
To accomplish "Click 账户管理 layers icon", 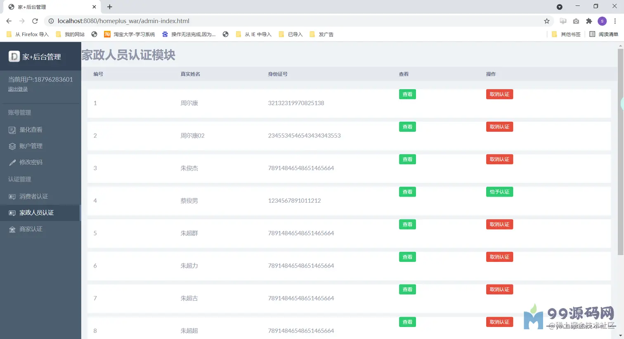I will tap(12, 146).
